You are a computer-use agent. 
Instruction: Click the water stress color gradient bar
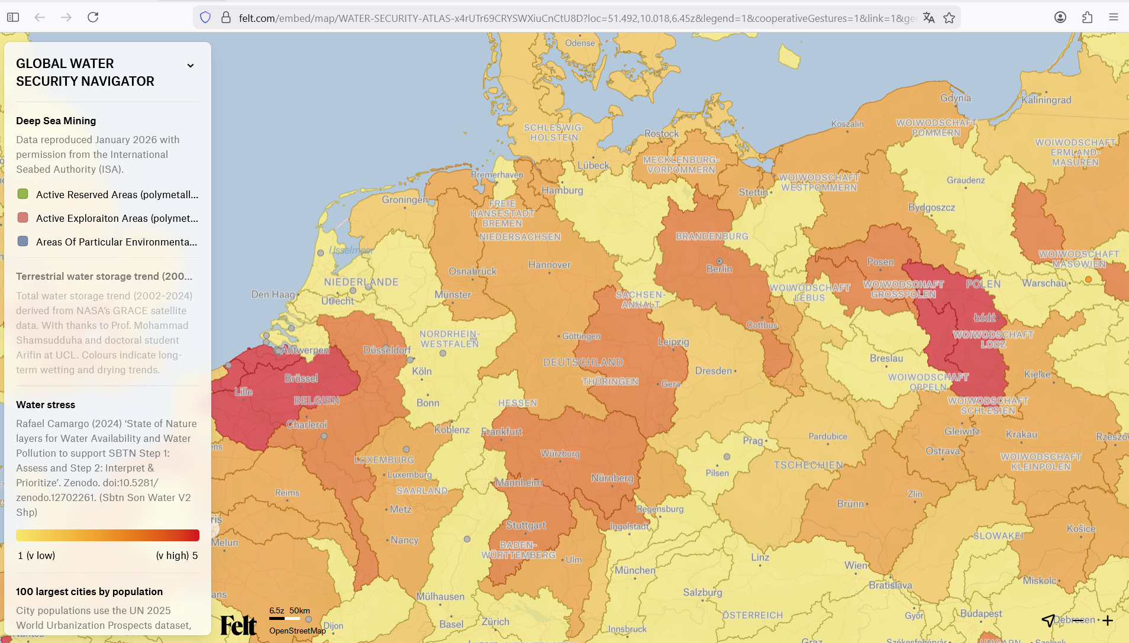point(108,535)
